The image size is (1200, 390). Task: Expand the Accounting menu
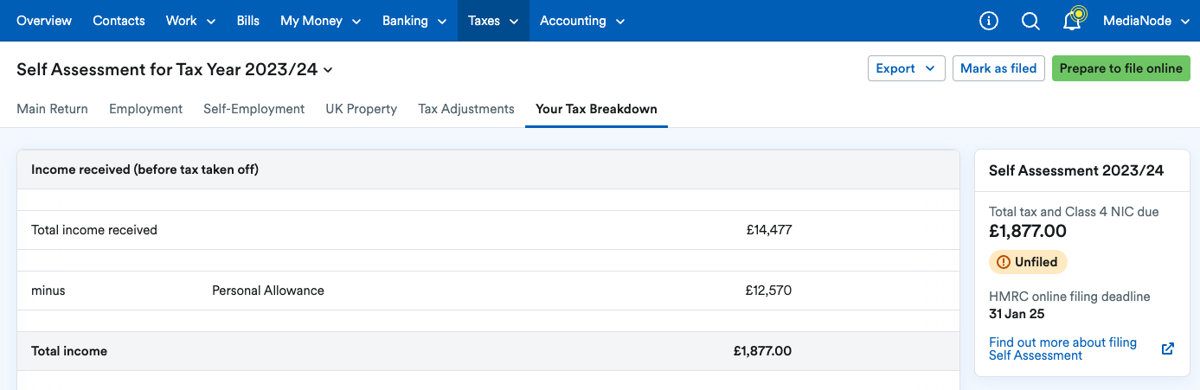coord(582,21)
